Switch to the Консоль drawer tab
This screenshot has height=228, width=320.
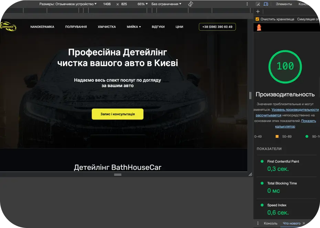tap(270, 223)
